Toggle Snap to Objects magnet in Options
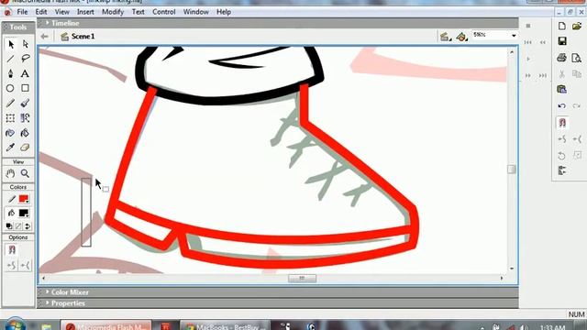Image resolution: width=587 pixels, height=330 pixels. pyautogui.click(x=12, y=249)
